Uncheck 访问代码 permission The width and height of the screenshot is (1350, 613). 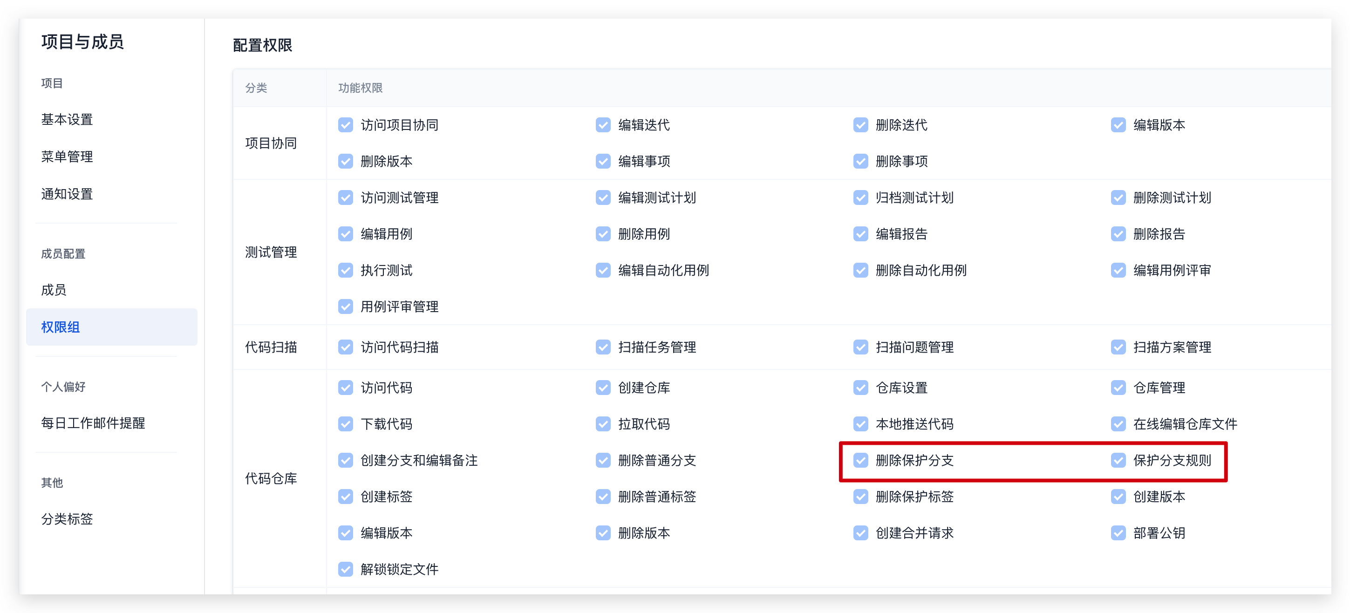click(346, 388)
